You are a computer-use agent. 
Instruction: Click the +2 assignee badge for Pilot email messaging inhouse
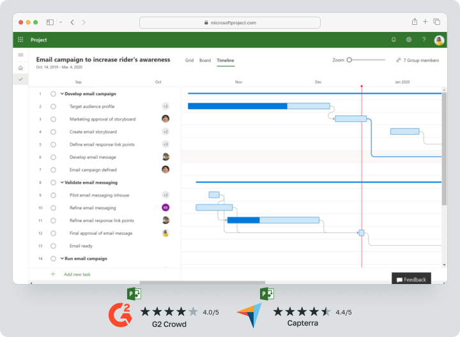pyautogui.click(x=165, y=195)
